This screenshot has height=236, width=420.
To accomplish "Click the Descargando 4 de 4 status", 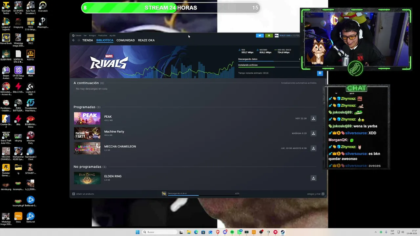I will pos(177,194).
